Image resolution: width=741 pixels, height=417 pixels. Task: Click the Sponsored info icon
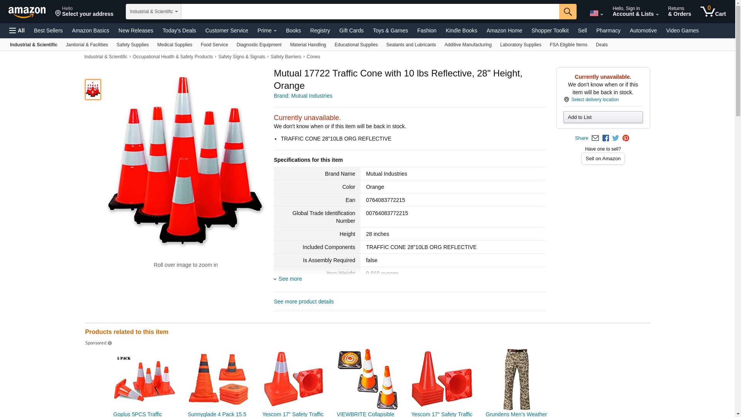110,343
